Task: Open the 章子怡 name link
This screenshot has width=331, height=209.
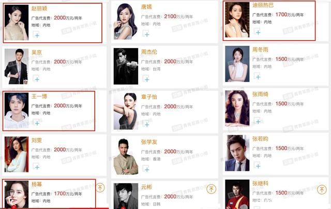Action: click(x=149, y=97)
